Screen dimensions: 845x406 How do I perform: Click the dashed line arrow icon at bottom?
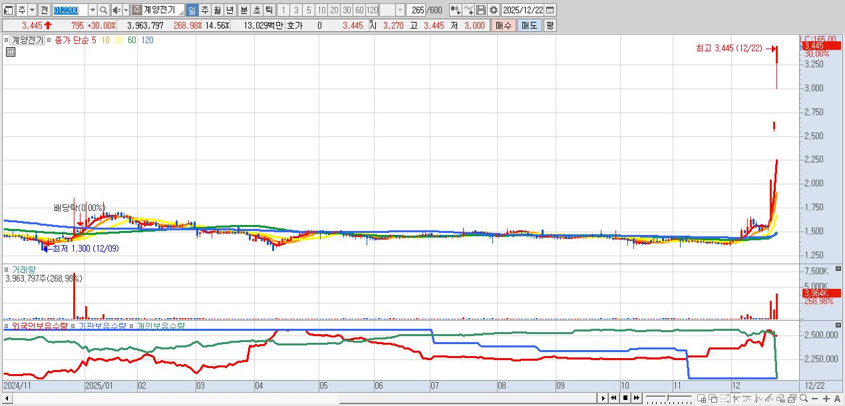pos(724,398)
